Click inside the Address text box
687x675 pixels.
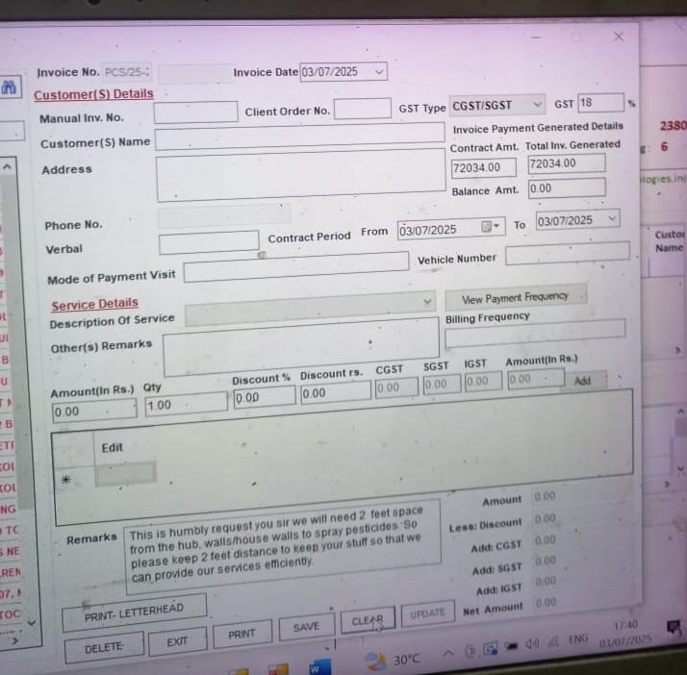click(301, 175)
